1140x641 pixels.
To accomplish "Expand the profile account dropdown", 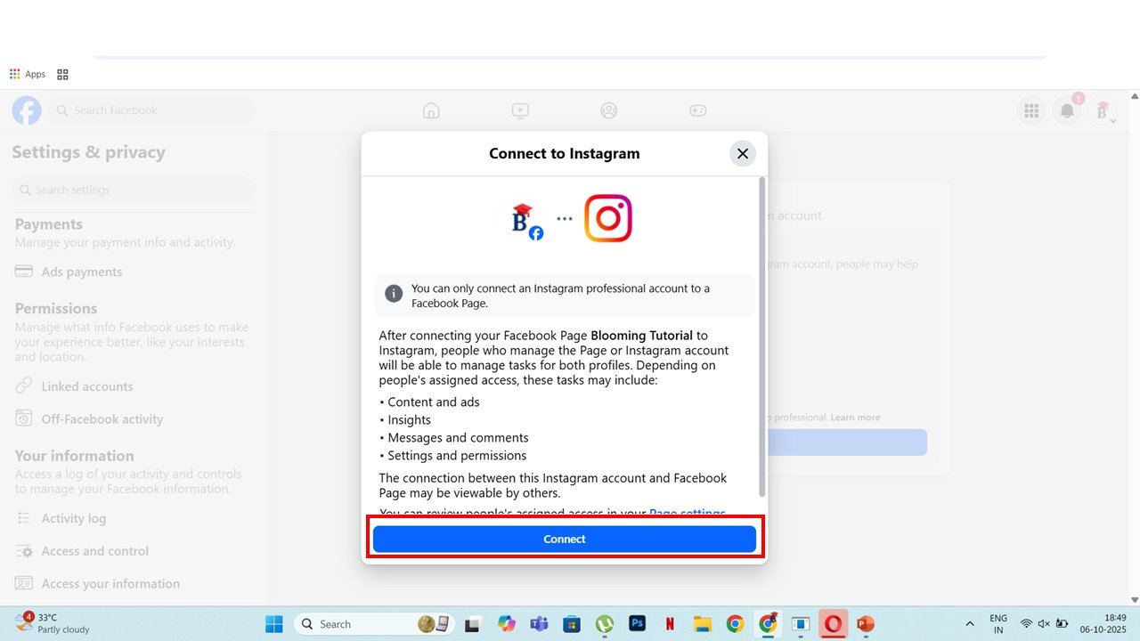I will pyautogui.click(x=1103, y=111).
